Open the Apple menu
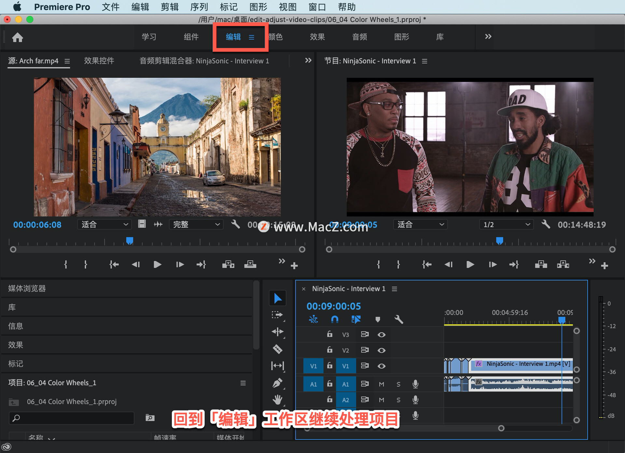625x453 pixels. 17,7
